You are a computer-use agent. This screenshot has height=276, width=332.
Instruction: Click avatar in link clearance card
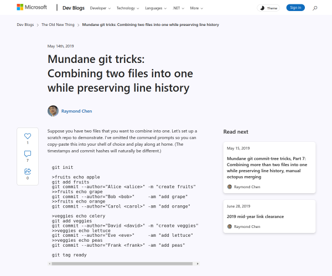click(230, 226)
